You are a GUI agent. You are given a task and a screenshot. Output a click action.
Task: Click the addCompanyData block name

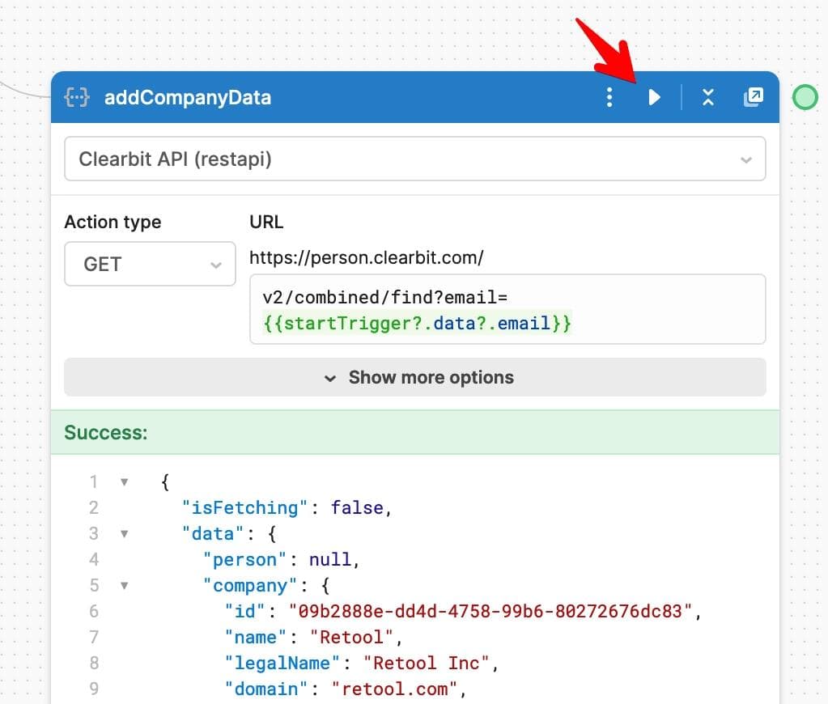[x=188, y=98]
